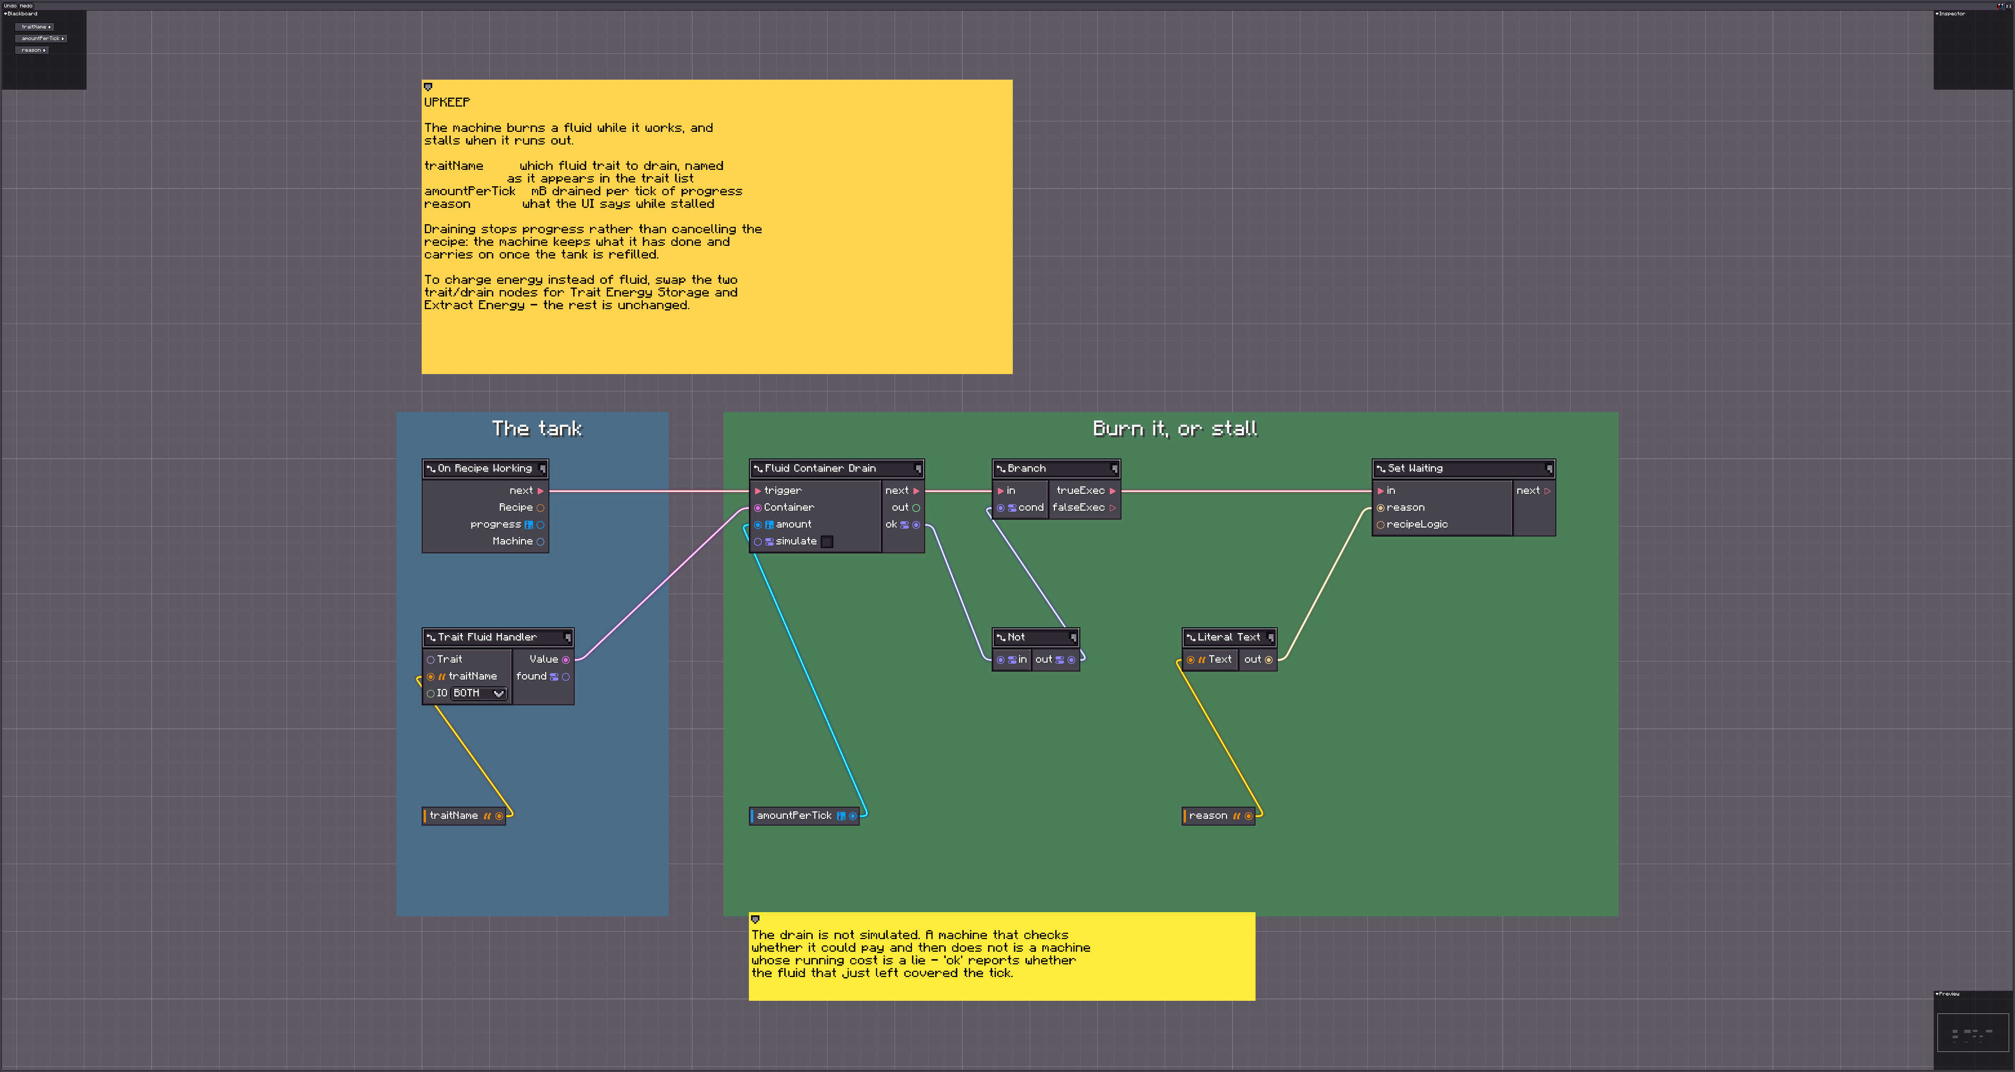The height and width of the screenshot is (1072, 2015).
Task: Click the next exec port on On Recipe Working
Action: pos(540,491)
